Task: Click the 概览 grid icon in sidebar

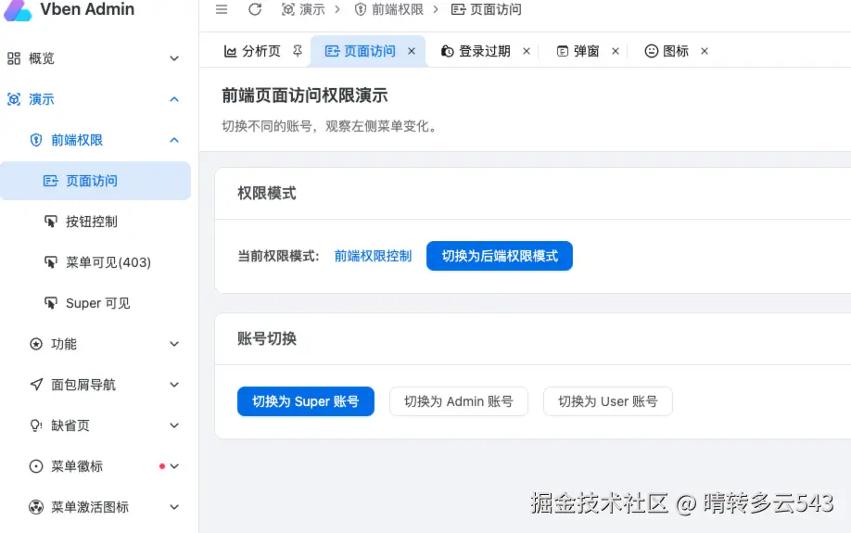Action: tap(14, 58)
